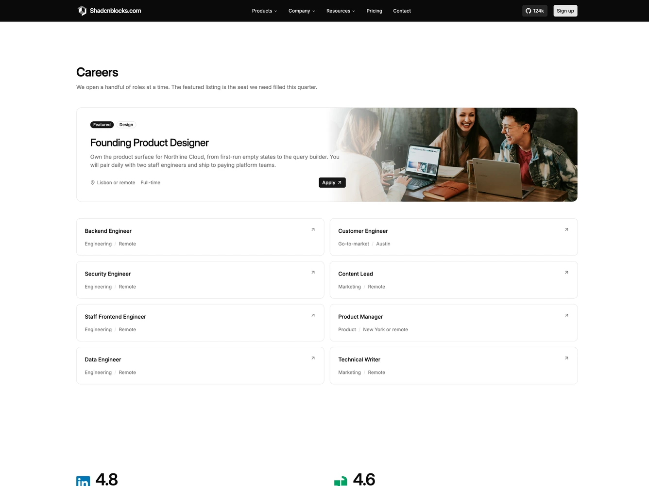Screen dimensions: 649x486
Task: Go to the Pricing page
Action: click(374, 11)
